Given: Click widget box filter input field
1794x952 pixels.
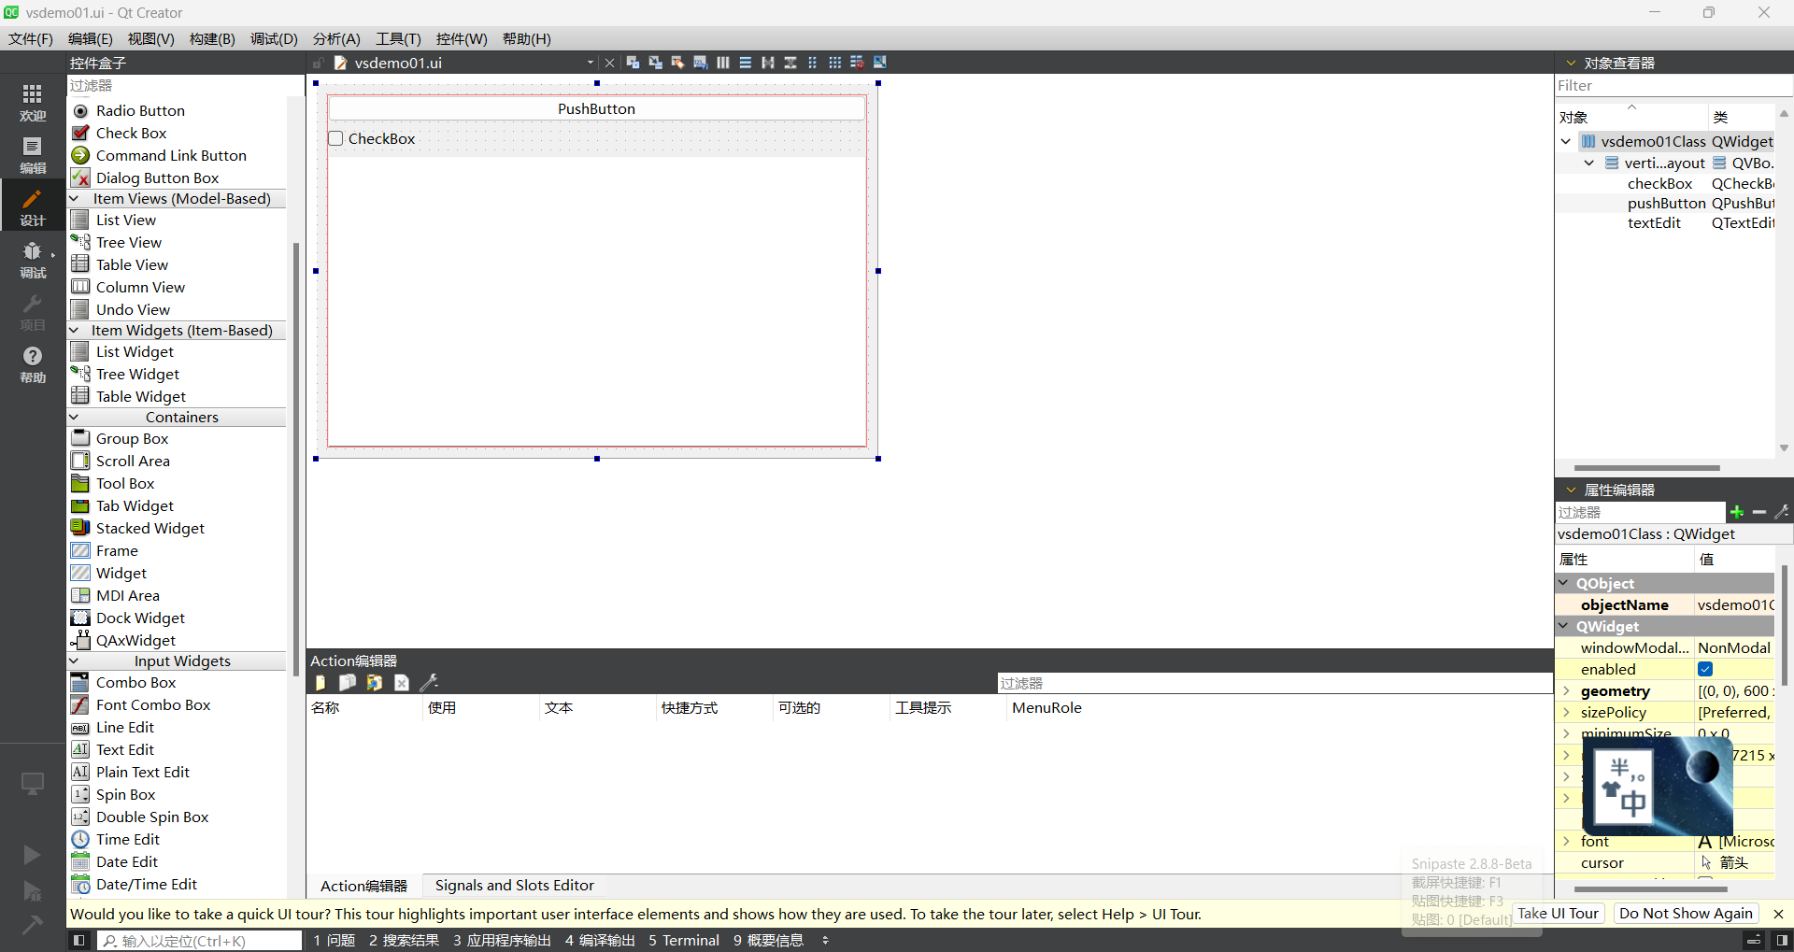Looking at the screenshot, I should pos(185,85).
